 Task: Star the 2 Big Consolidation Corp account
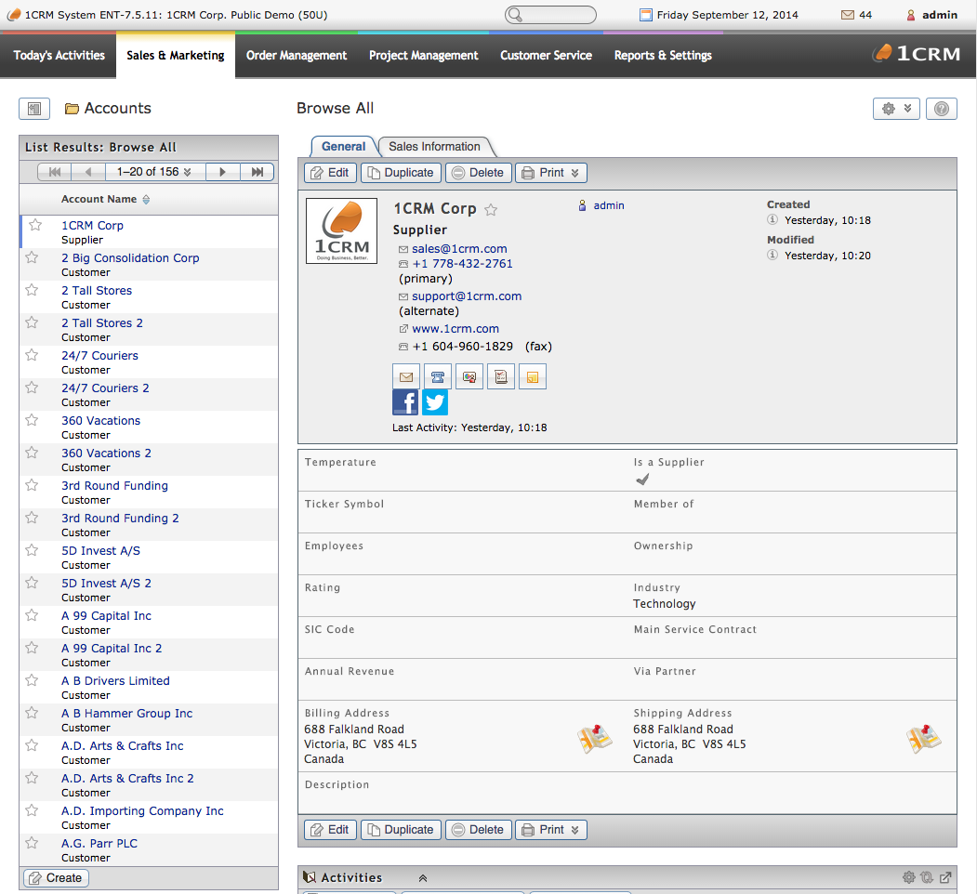pos(32,257)
